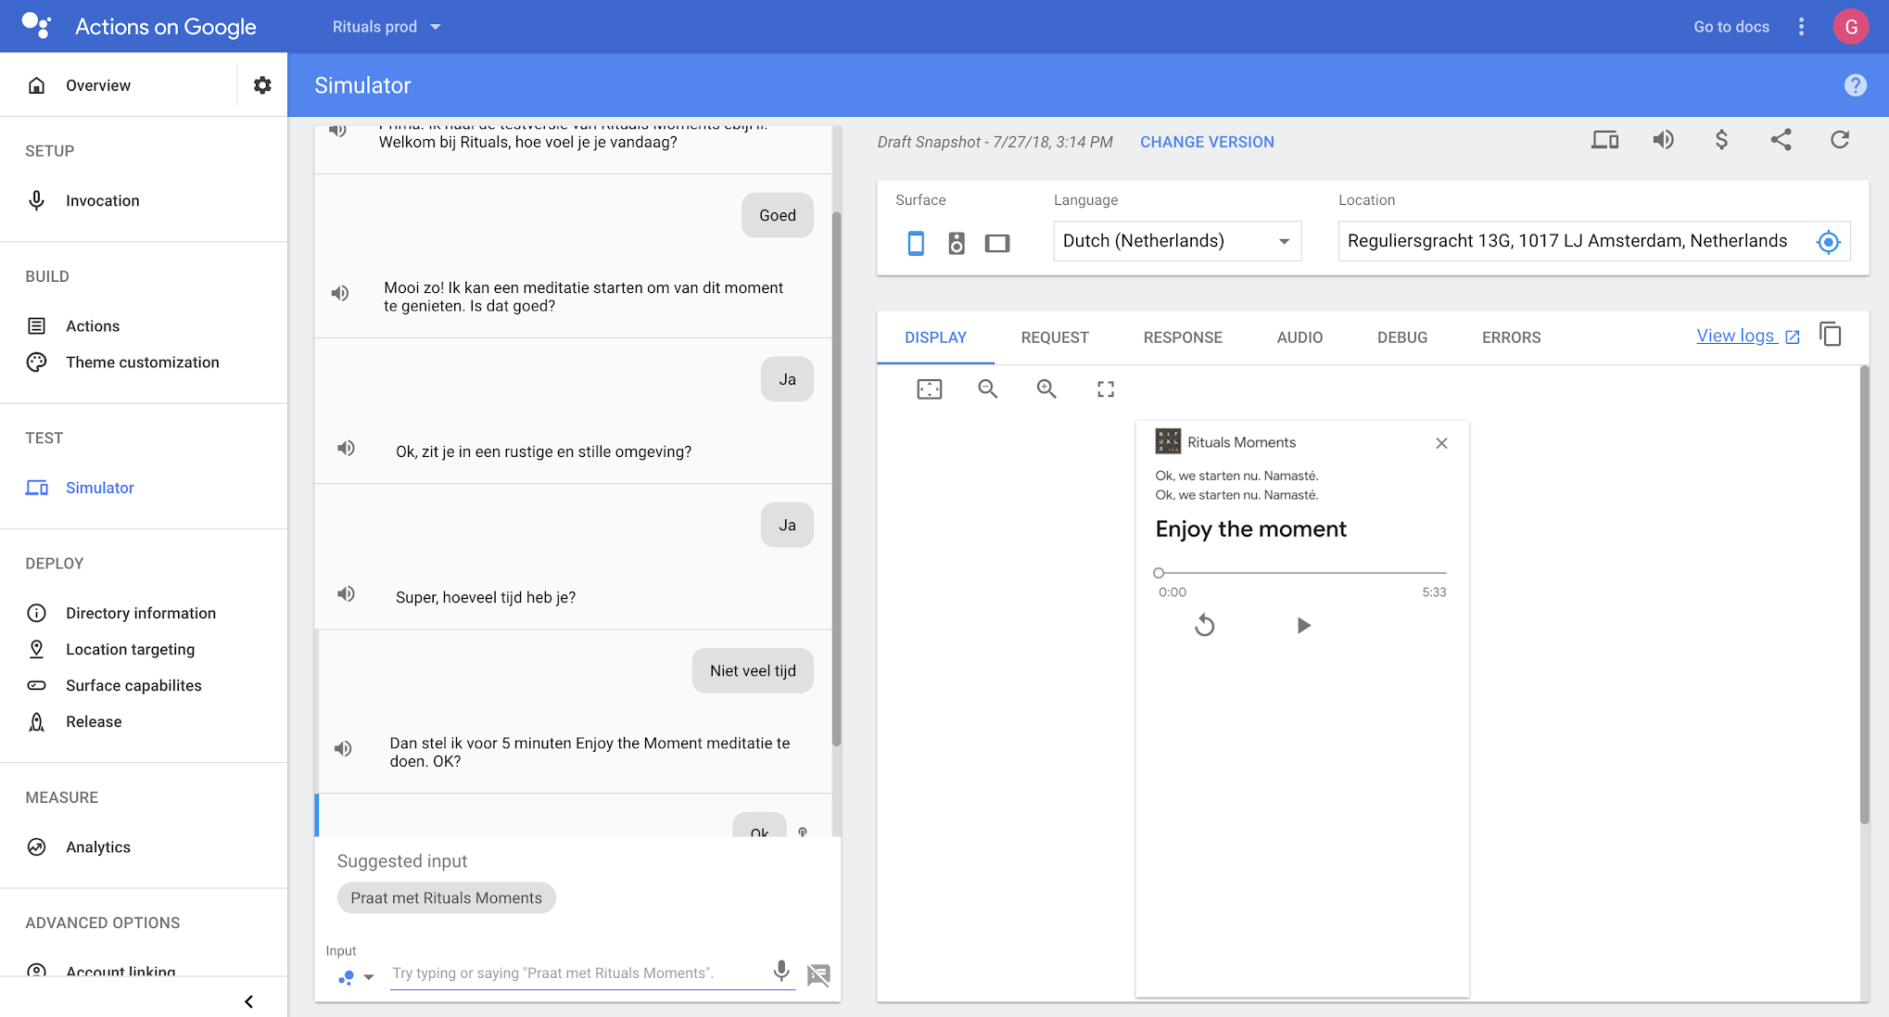
Task: Switch to the DEBUG tab
Action: tap(1402, 337)
